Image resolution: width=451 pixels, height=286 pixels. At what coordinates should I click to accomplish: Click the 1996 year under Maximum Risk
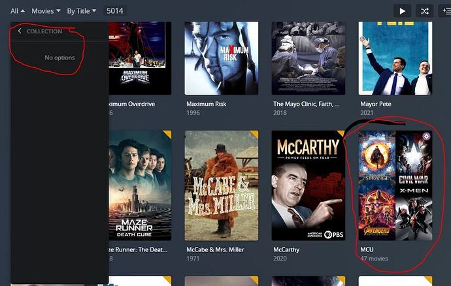(193, 113)
